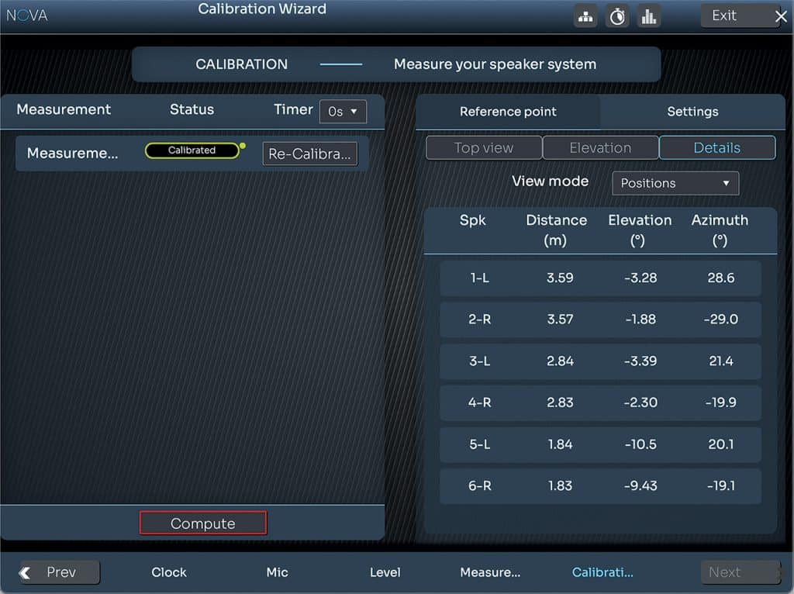The width and height of the screenshot is (794, 594).
Task: Toggle the Top view display
Action: tap(483, 148)
